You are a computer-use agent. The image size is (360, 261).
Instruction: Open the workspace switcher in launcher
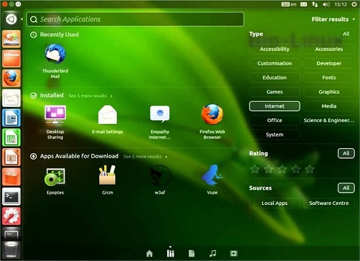11,234
